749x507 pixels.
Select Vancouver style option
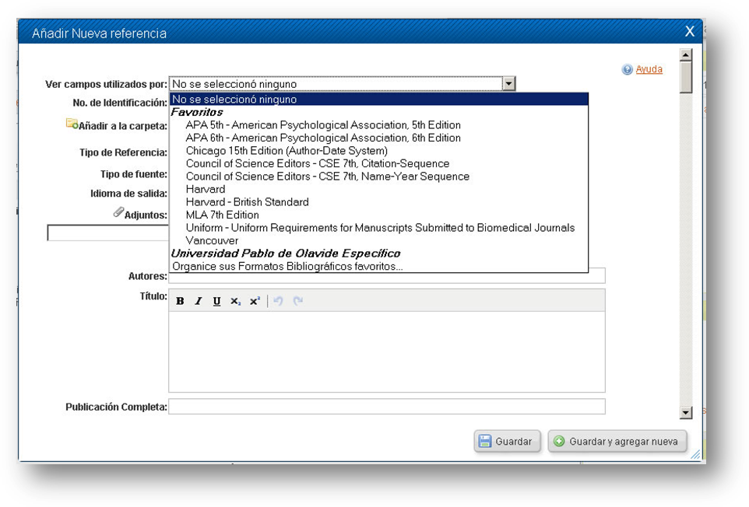212,241
